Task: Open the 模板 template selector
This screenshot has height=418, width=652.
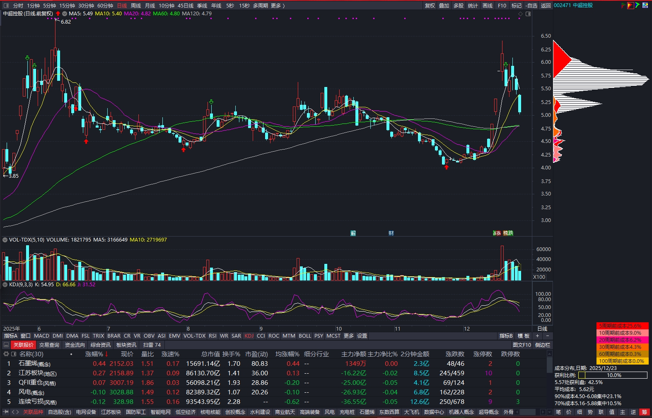Action: tap(524, 336)
